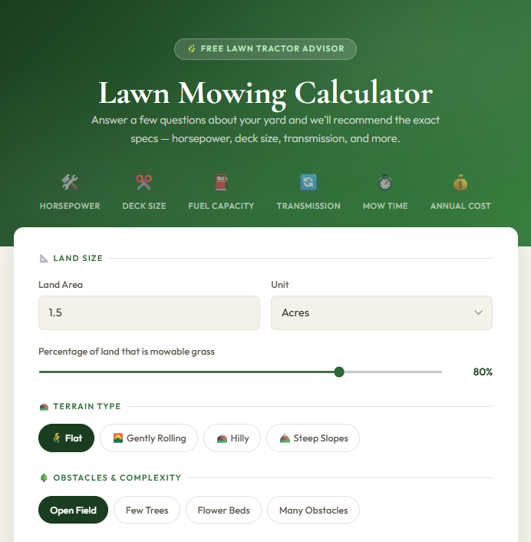This screenshot has width=531, height=542.
Task: Click the Terrain Type mountain icon
Action: pyautogui.click(x=44, y=407)
